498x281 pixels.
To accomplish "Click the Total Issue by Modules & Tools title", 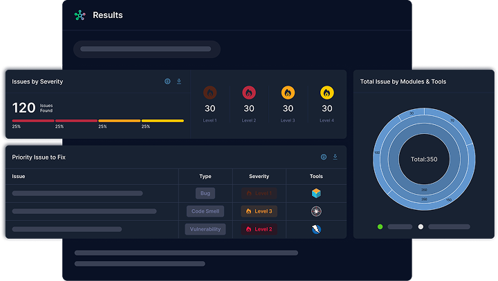I will [x=403, y=81].
